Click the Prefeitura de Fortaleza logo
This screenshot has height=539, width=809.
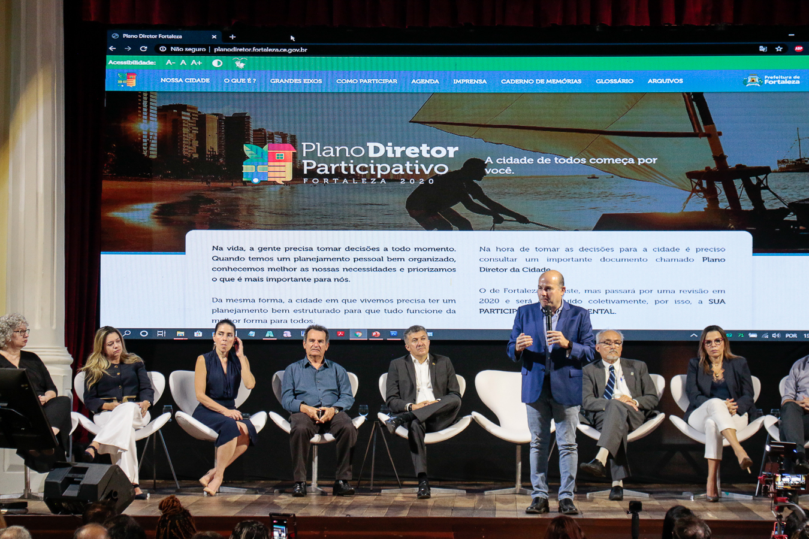771,80
